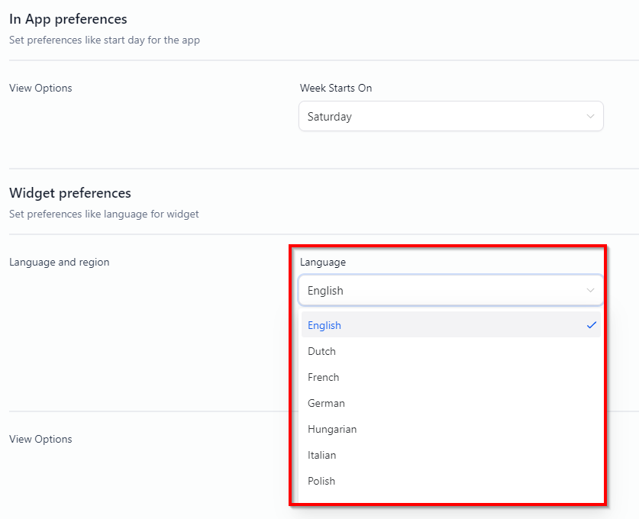Pick Polish at the bottom of the list

[321, 481]
